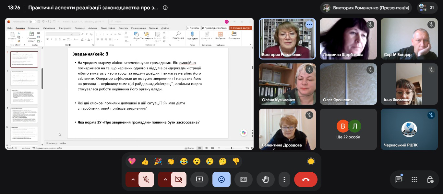Send the sparkling heart reaction

point(132,161)
